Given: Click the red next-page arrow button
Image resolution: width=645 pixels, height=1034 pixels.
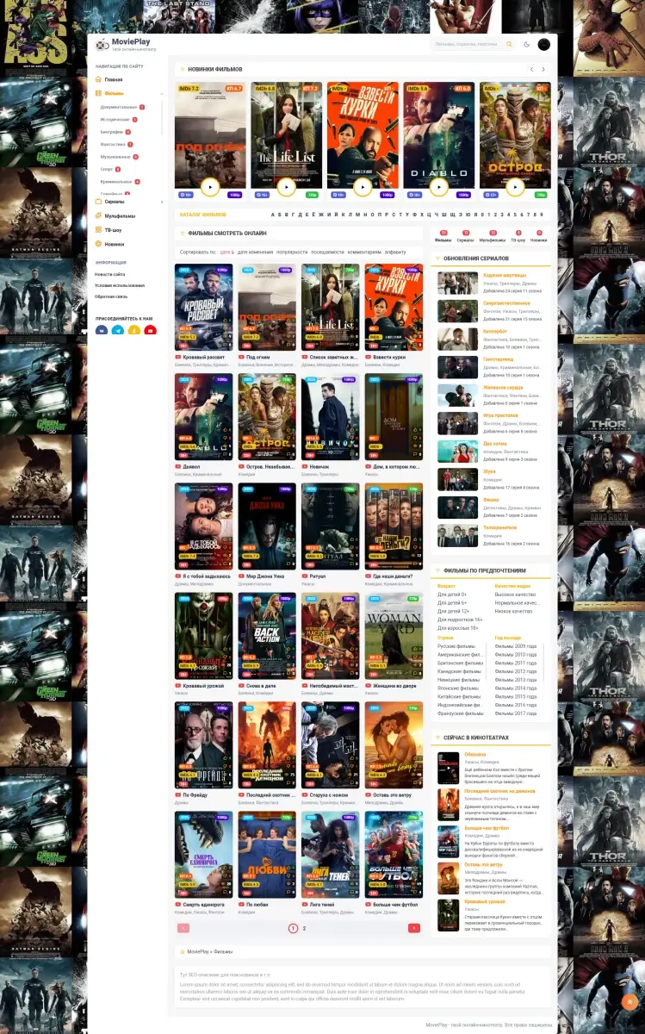Looking at the screenshot, I should pos(414,928).
